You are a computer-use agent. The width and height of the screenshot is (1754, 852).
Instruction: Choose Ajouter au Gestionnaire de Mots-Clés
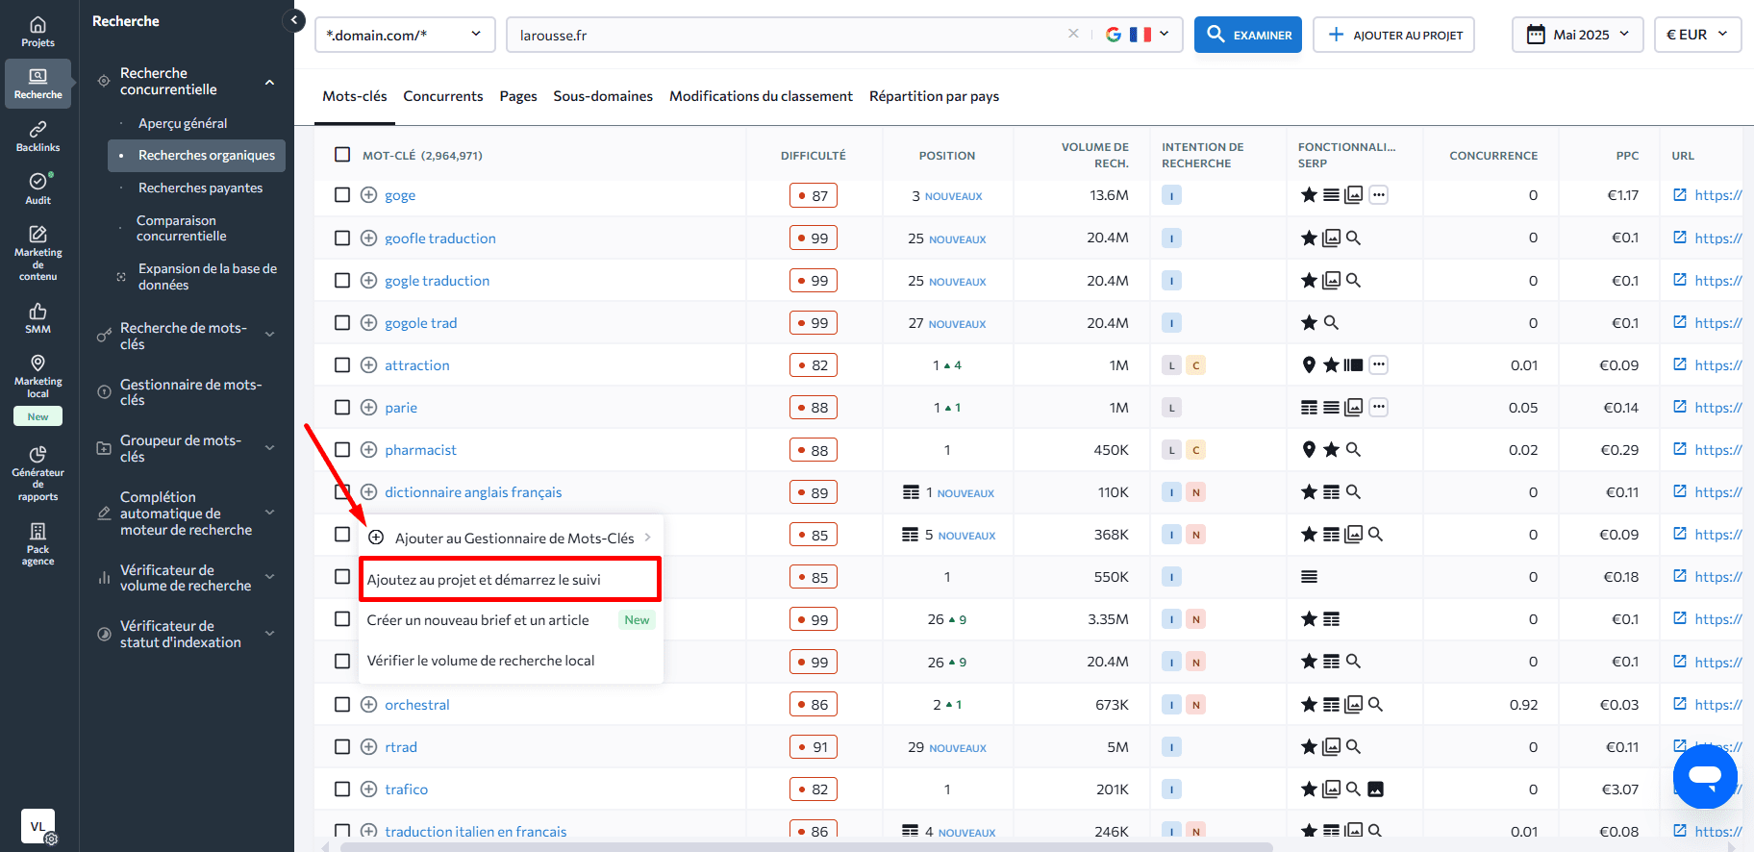point(511,538)
